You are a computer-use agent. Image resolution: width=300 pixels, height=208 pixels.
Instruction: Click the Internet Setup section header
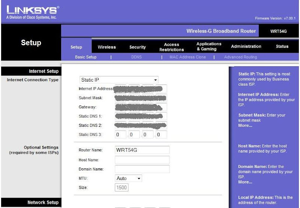43,71
